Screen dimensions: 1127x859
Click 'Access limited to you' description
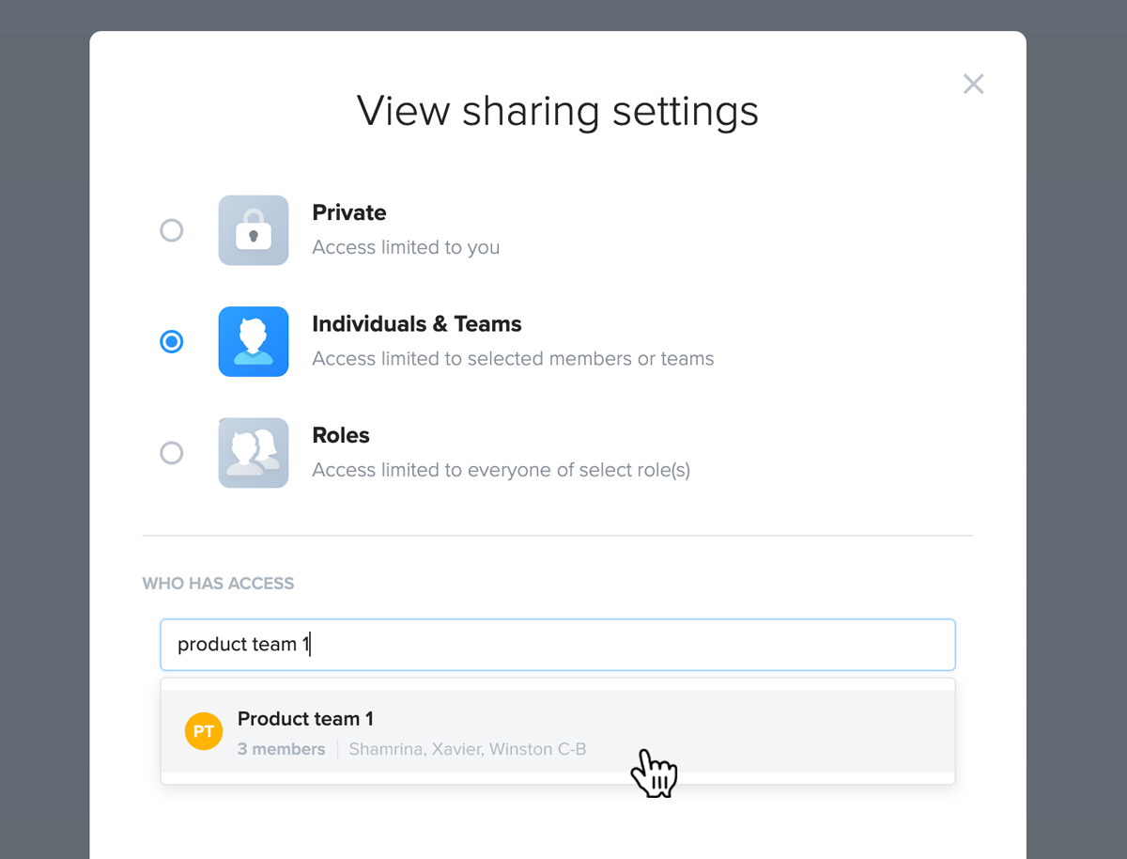click(406, 248)
